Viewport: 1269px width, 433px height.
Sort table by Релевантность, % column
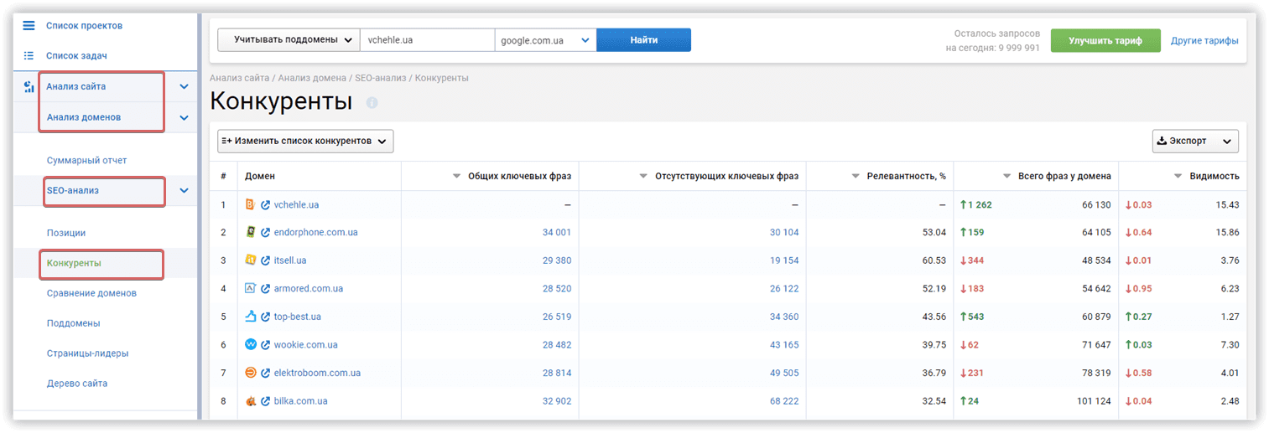pyautogui.click(x=897, y=176)
